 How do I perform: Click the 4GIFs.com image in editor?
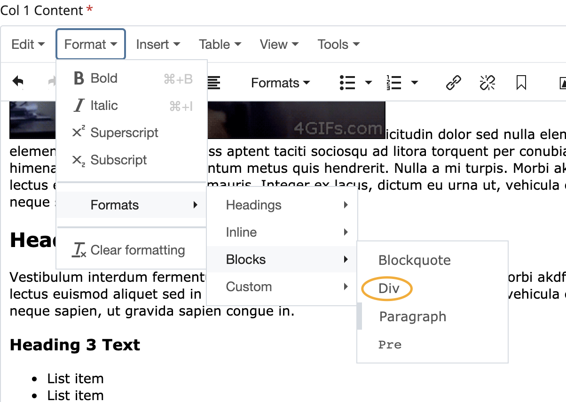coord(296,120)
